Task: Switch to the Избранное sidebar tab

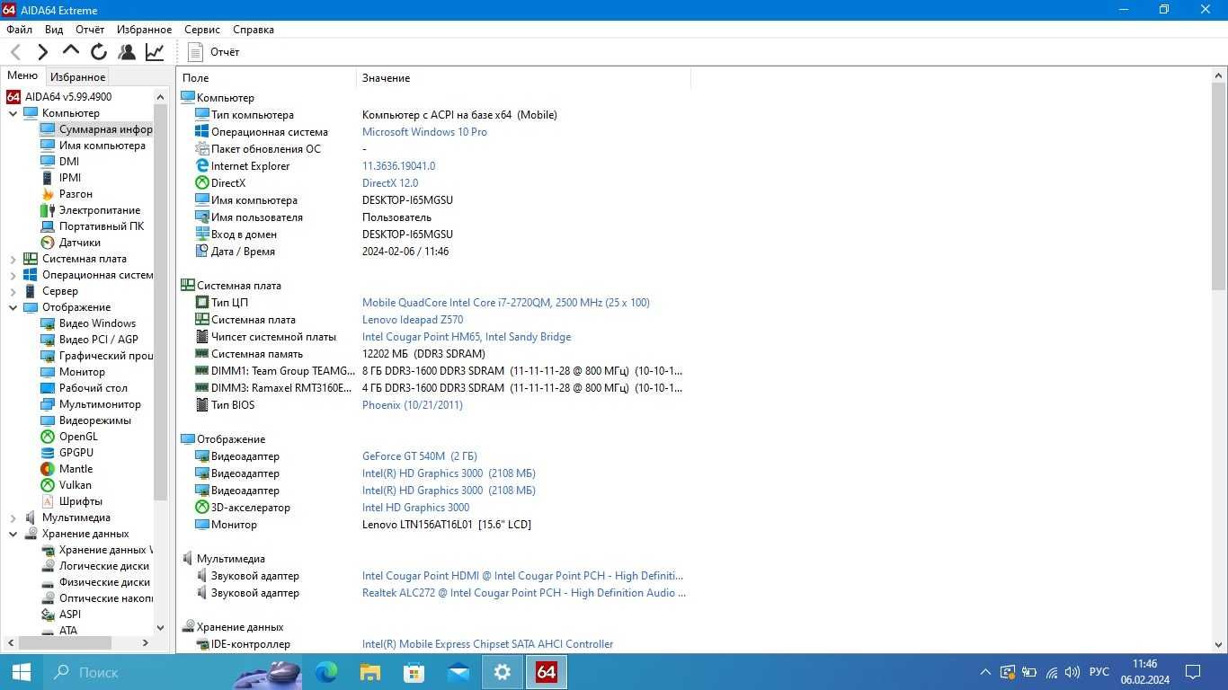Action: 77,77
